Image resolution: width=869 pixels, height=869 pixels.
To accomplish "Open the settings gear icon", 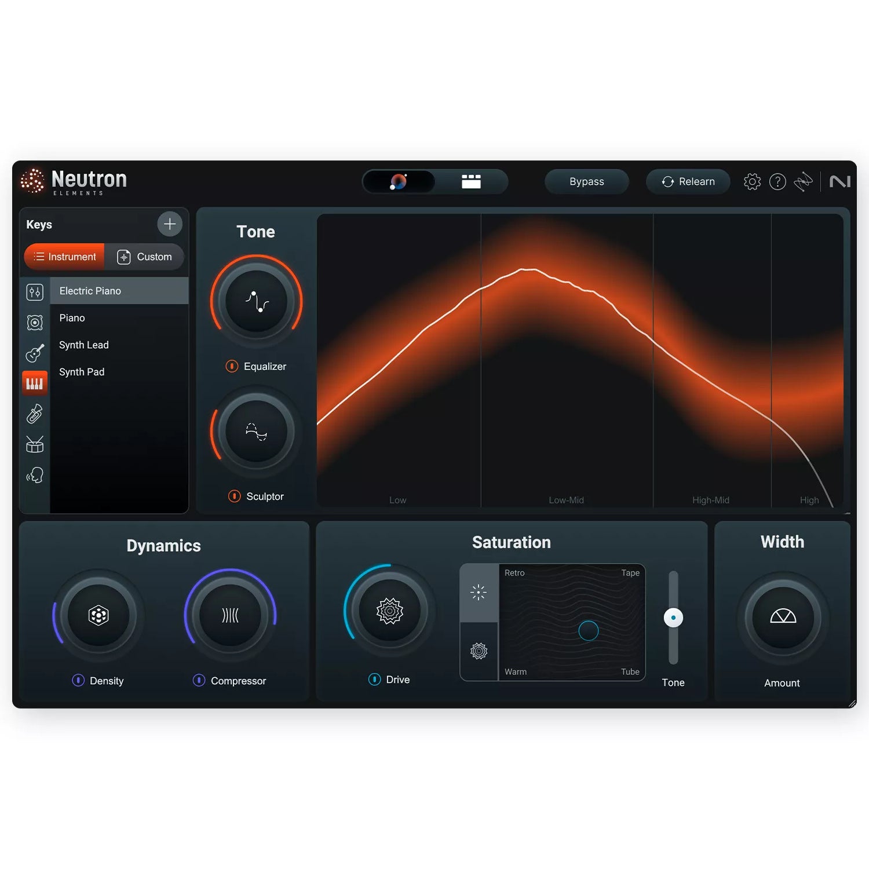I will click(752, 182).
